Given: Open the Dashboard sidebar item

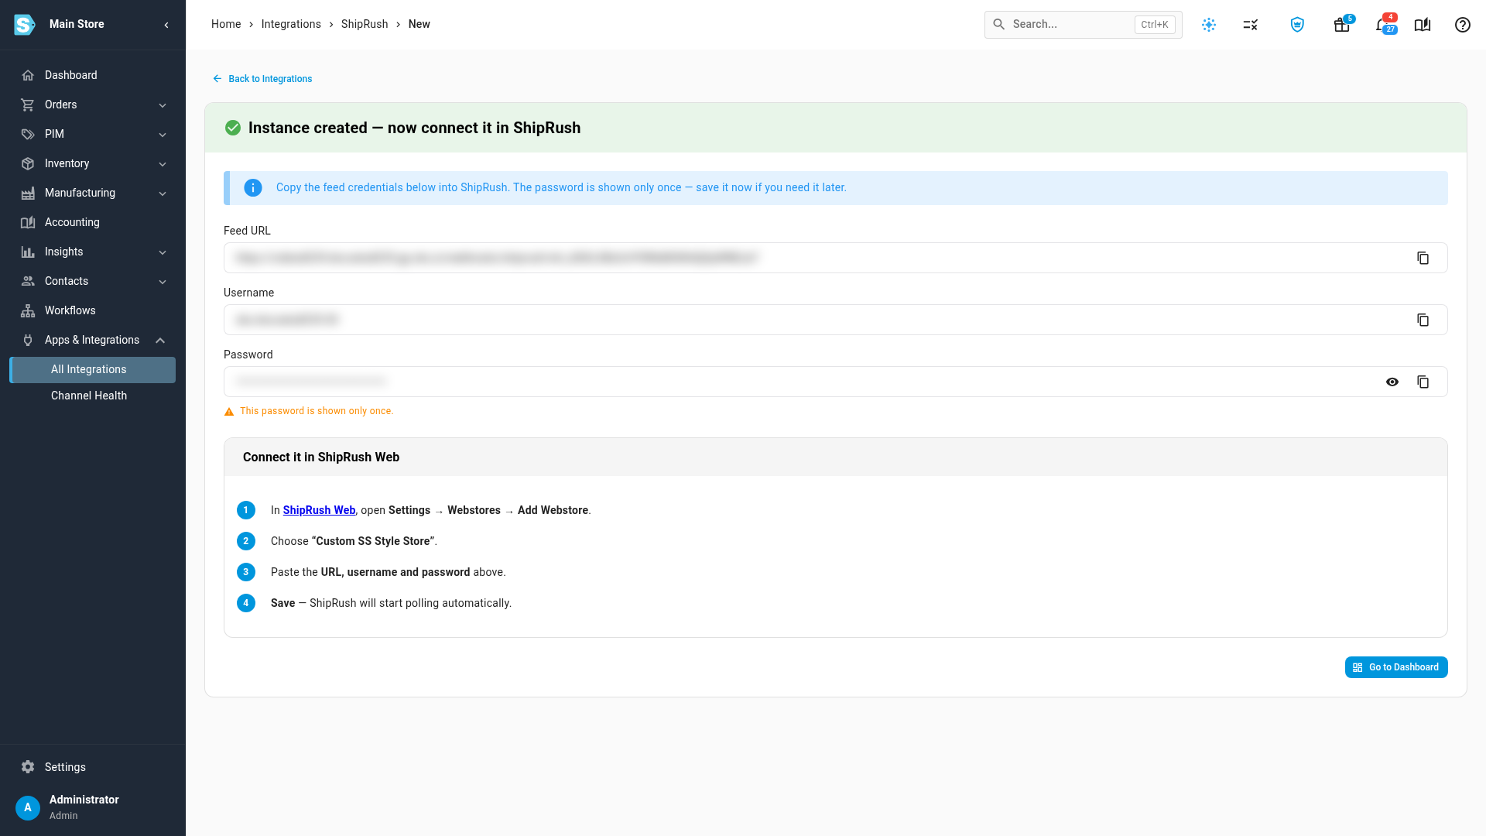Looking at the screenshot, I should [93, 75].
